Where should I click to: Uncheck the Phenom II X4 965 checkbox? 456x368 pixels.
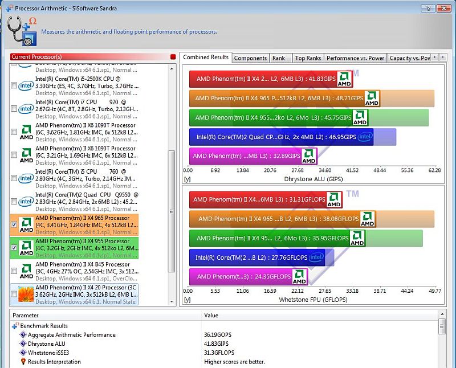pyautogui.click(x=14, y=224)
